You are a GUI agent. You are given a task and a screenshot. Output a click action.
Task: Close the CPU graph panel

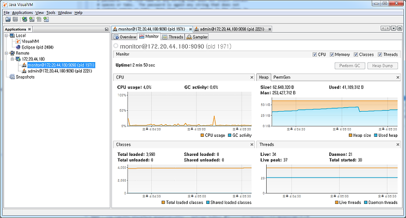251,77
